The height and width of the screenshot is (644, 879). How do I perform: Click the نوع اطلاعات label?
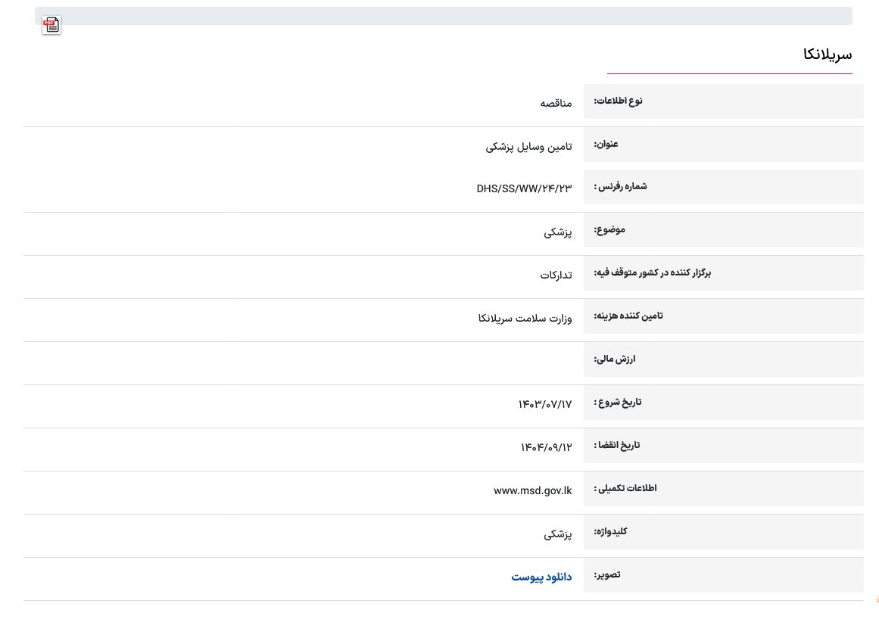pyautogui.click(x=618, y=101)
